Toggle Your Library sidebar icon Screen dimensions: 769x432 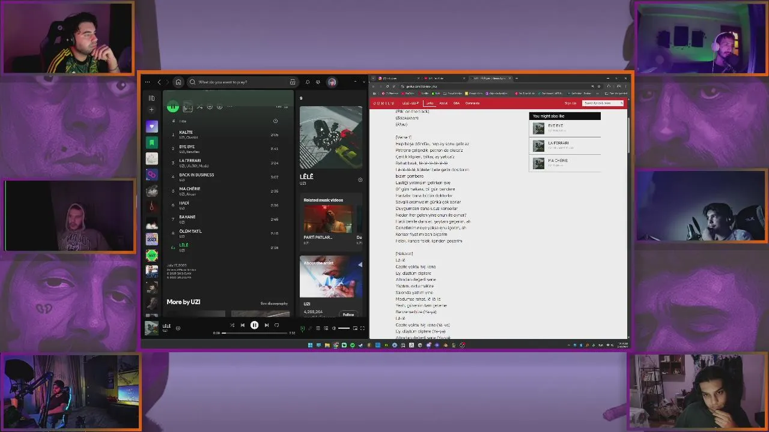click(151, 98)
